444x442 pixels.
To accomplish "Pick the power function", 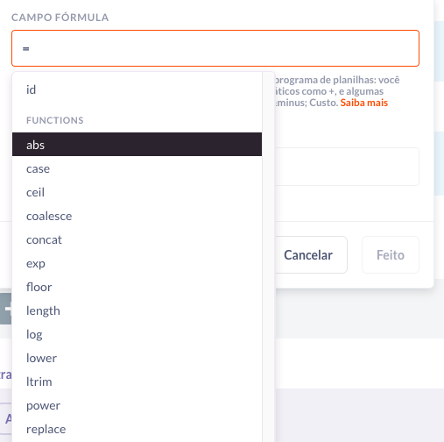I will pyautogui.click(x=137, y=405).
